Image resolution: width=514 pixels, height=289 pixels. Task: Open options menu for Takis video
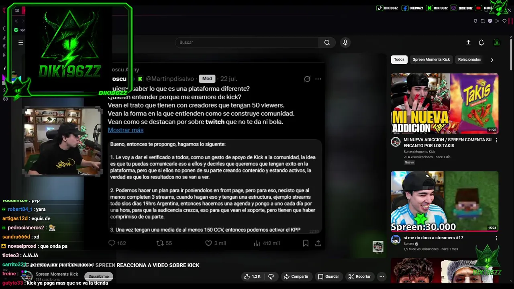click(496, 140)
